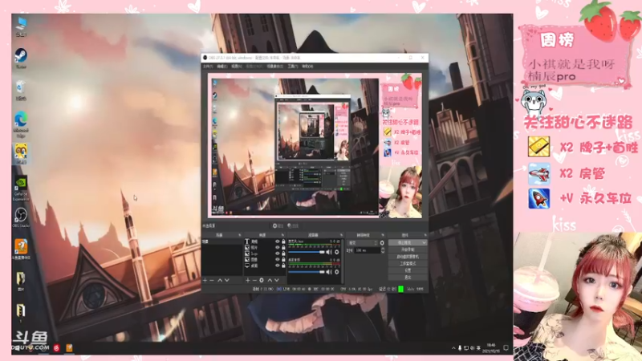The width and height of the screenshot is (642, 361).
Task: Open the View menu in OBS
Action: point(236,67)
